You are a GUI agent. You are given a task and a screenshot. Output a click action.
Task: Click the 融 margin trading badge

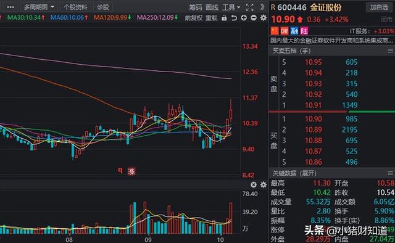point(294,31)
